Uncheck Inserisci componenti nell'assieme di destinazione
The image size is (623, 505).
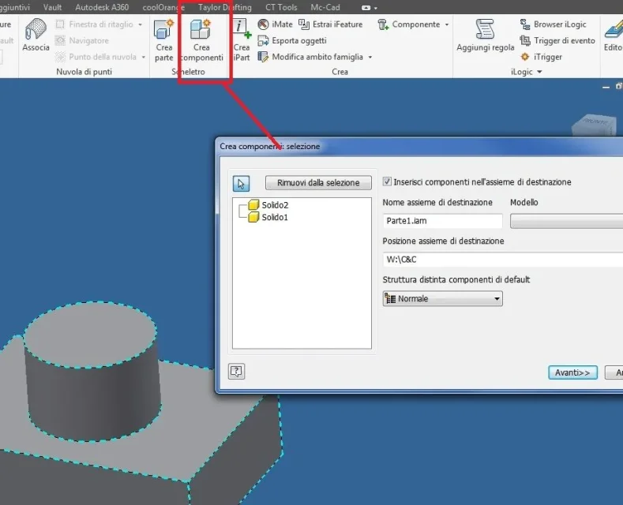pos(387,181)
